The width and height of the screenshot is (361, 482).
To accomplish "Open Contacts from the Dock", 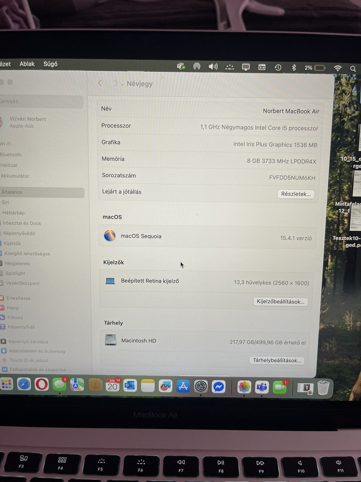I will point(95,385).
